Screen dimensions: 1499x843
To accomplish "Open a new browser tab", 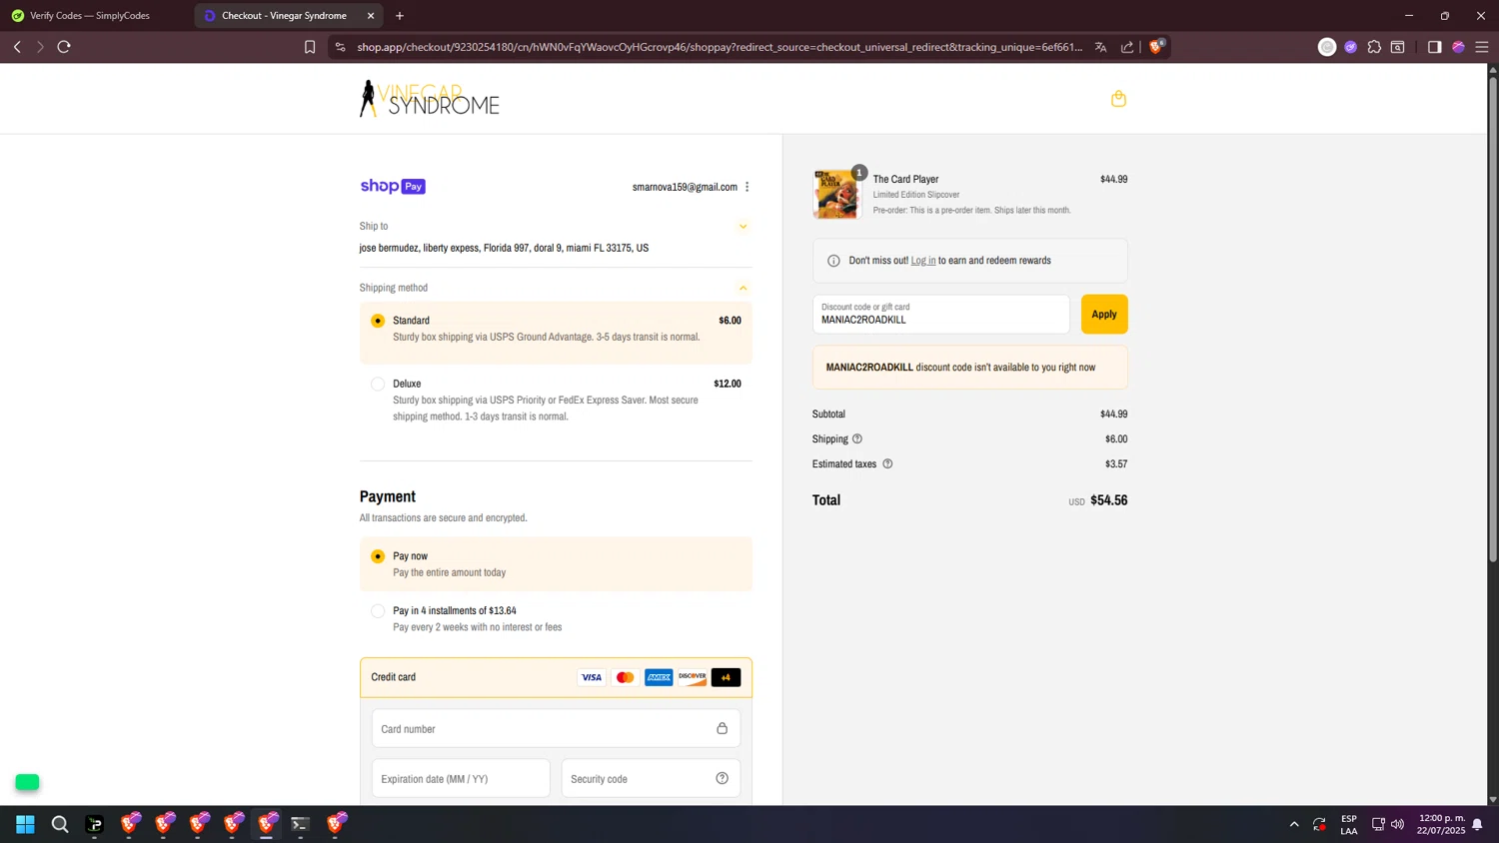I will tap(400, 16).
